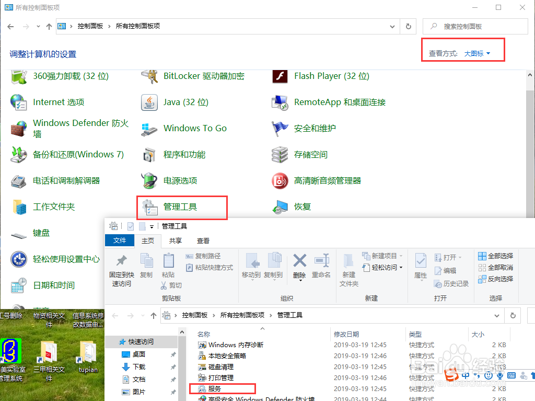The height and width of the screenshot is (401, 535).
Task: Open Windows Defender 防火墙 icon
Action: click(x=19, y=129)
